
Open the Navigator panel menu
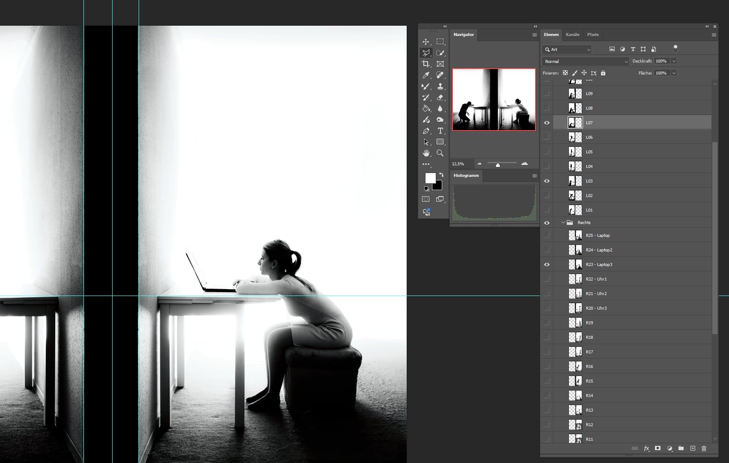pyautogui.click(x=535, y=35)
